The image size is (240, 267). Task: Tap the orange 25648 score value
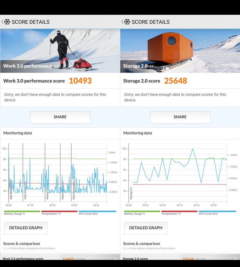click(x=176, y=81)
